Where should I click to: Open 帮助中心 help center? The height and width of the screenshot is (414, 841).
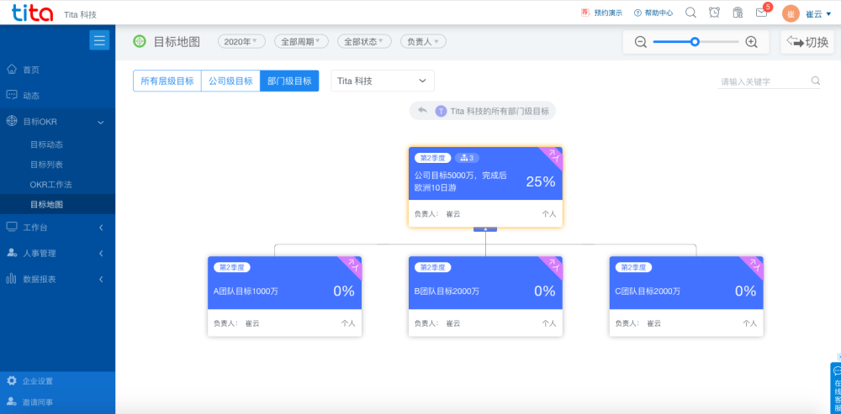tap(653, 13)
